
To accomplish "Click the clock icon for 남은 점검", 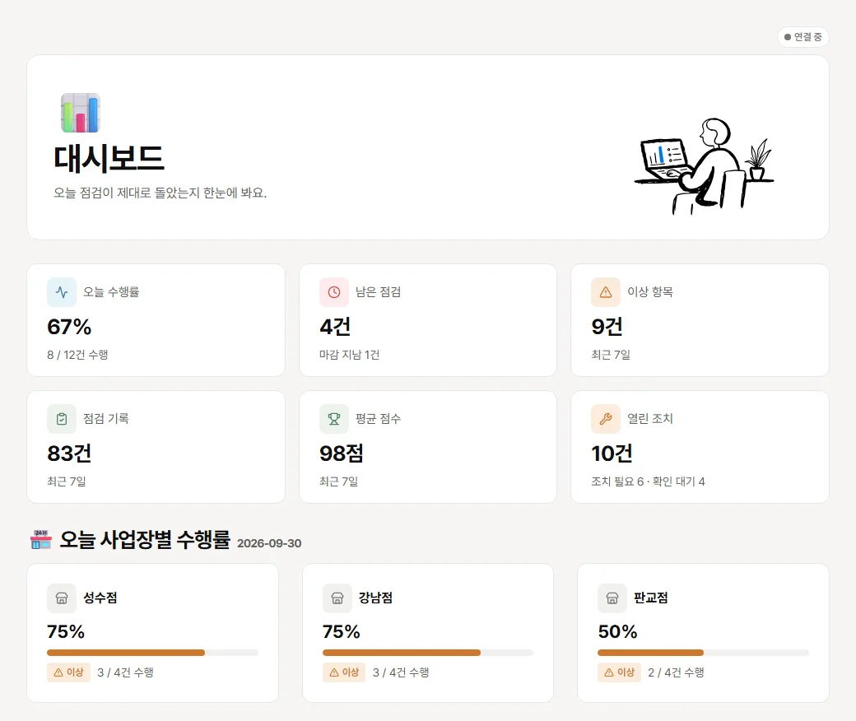I will tap(334, 292).
